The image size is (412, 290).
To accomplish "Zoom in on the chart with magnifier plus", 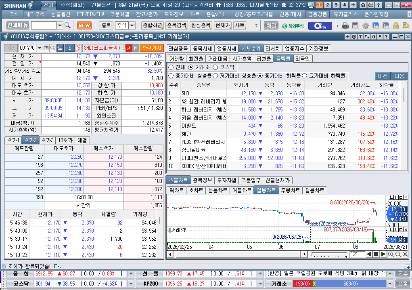I will point(391,254).
